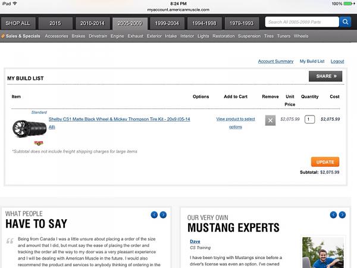Click next arrow in Mustang Experts
The height and width of the screenshot is (268, 357).
tap(344, 215)
